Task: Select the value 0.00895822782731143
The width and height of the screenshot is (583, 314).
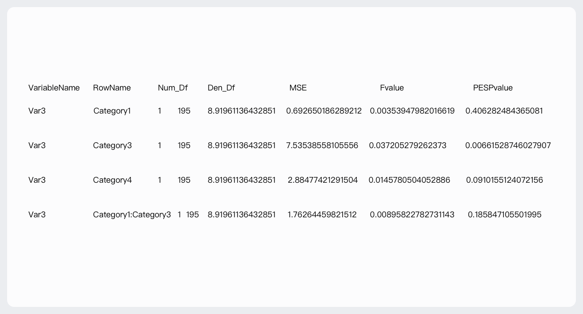Action: click(412, 215)
